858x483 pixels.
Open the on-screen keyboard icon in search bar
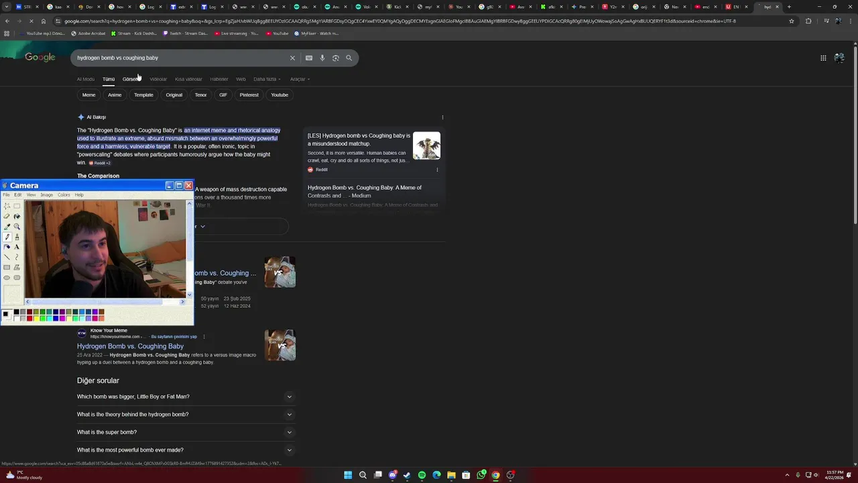(309, 58)
